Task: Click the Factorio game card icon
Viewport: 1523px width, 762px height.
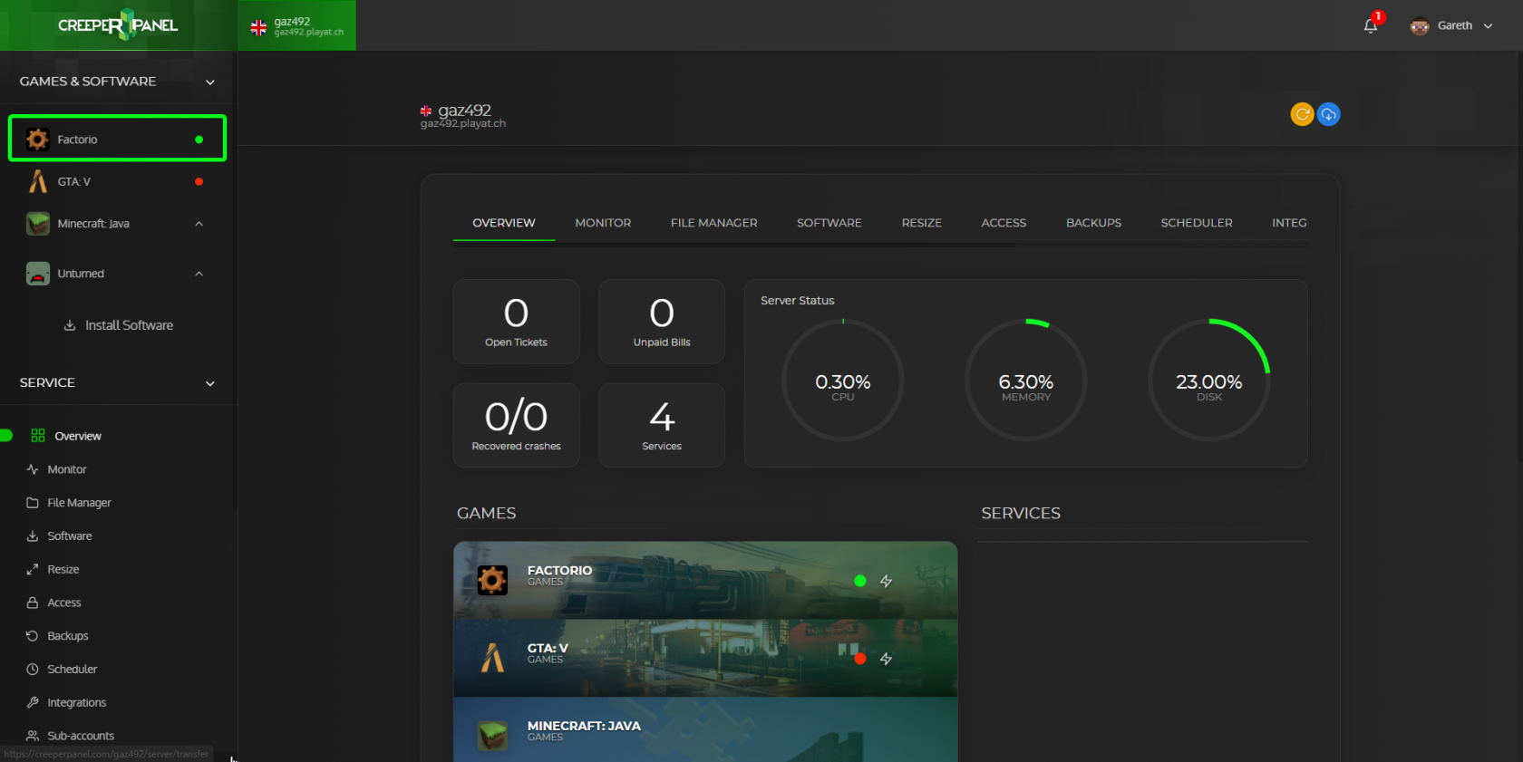Action: (x=492, y=580)
